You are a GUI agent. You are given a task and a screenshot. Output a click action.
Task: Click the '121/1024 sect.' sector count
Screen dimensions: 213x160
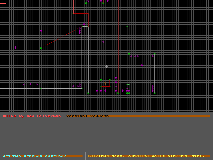pyautogui.click(x=106, y=156)
